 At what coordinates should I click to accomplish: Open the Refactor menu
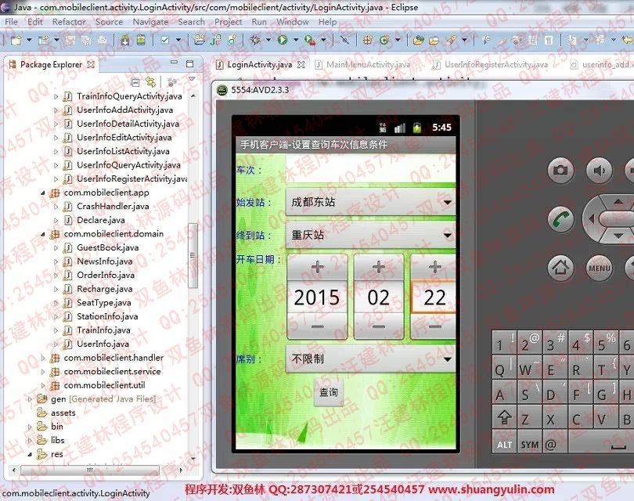69,22
